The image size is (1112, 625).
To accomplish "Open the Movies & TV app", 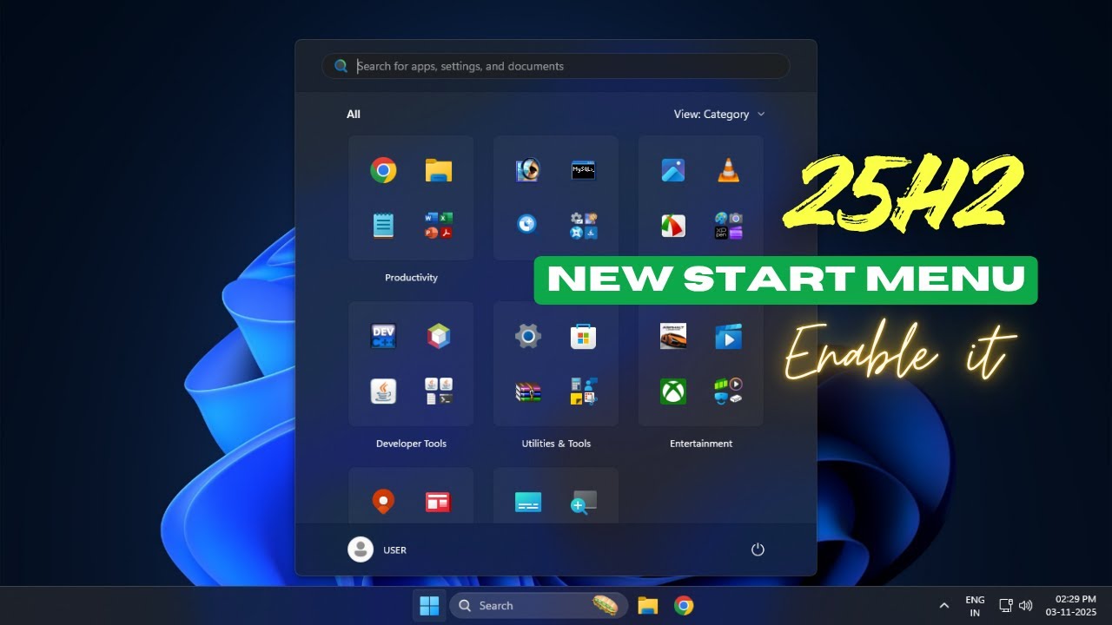I will [728, 336].
